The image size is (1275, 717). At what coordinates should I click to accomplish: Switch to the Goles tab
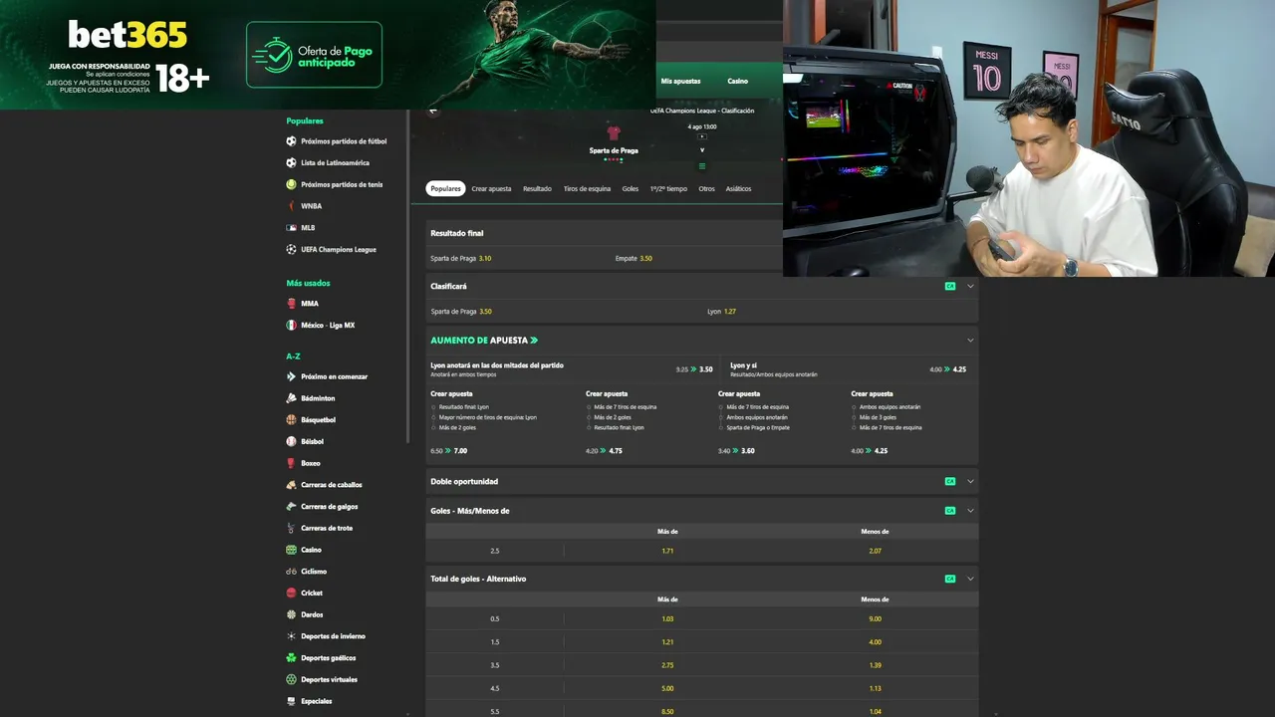point(631,188)
